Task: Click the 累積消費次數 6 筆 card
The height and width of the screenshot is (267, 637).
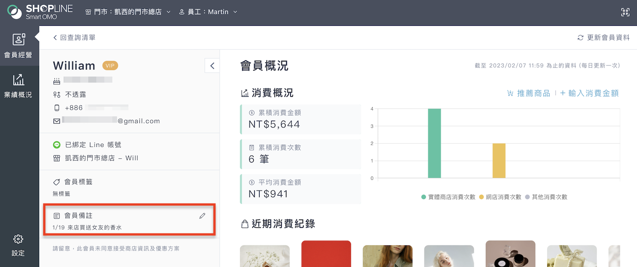Action: tap(301, 154)
